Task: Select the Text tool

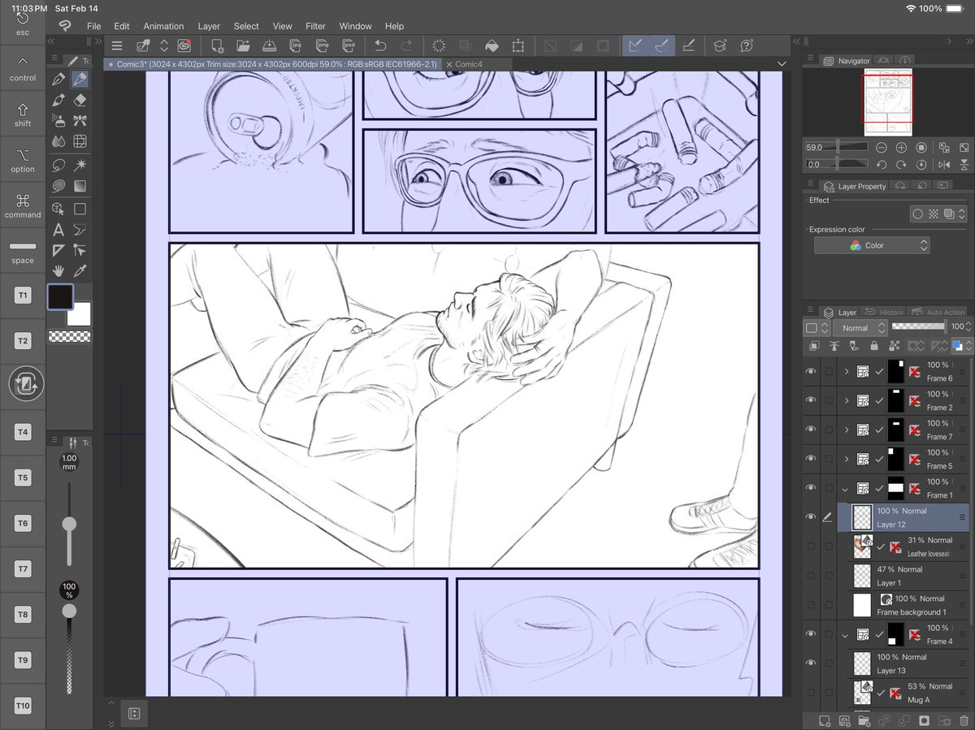Action: [59, 230]
